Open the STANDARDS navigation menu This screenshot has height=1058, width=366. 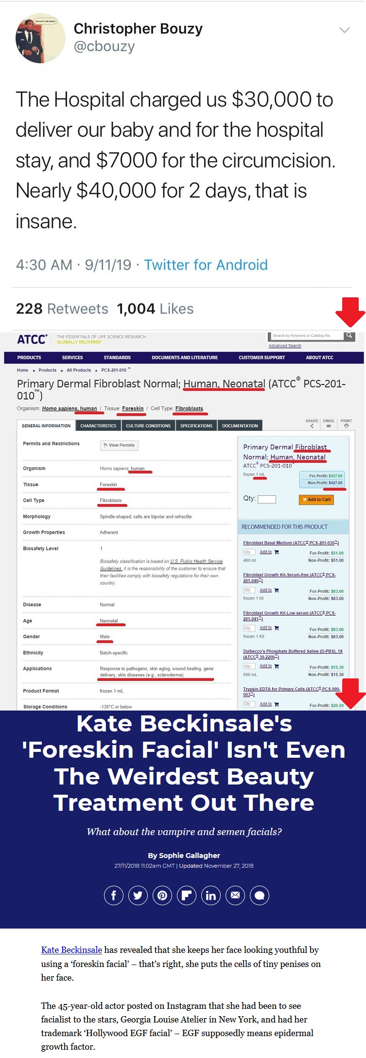pyautogui.click(x=117, y=358)
